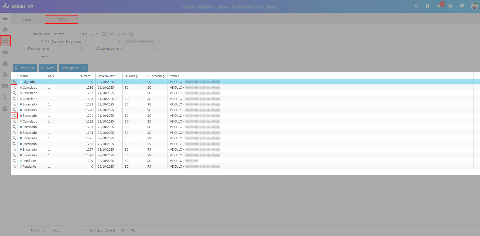
Task: Open the financial dollar sign icon
Action: tap(5, 97)
